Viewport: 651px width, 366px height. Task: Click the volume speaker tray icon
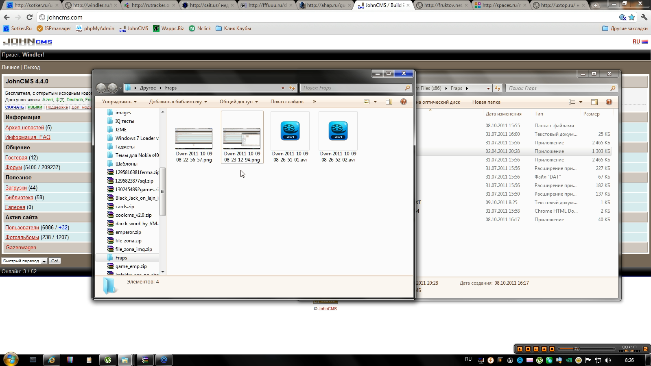(x=608, y=360)
